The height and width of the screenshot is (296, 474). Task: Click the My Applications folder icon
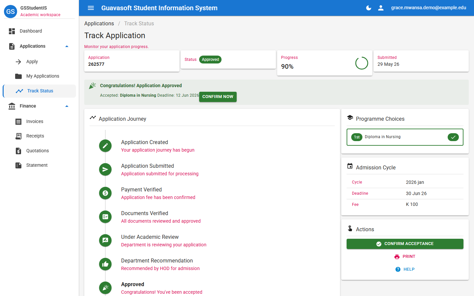click(18, 76)
